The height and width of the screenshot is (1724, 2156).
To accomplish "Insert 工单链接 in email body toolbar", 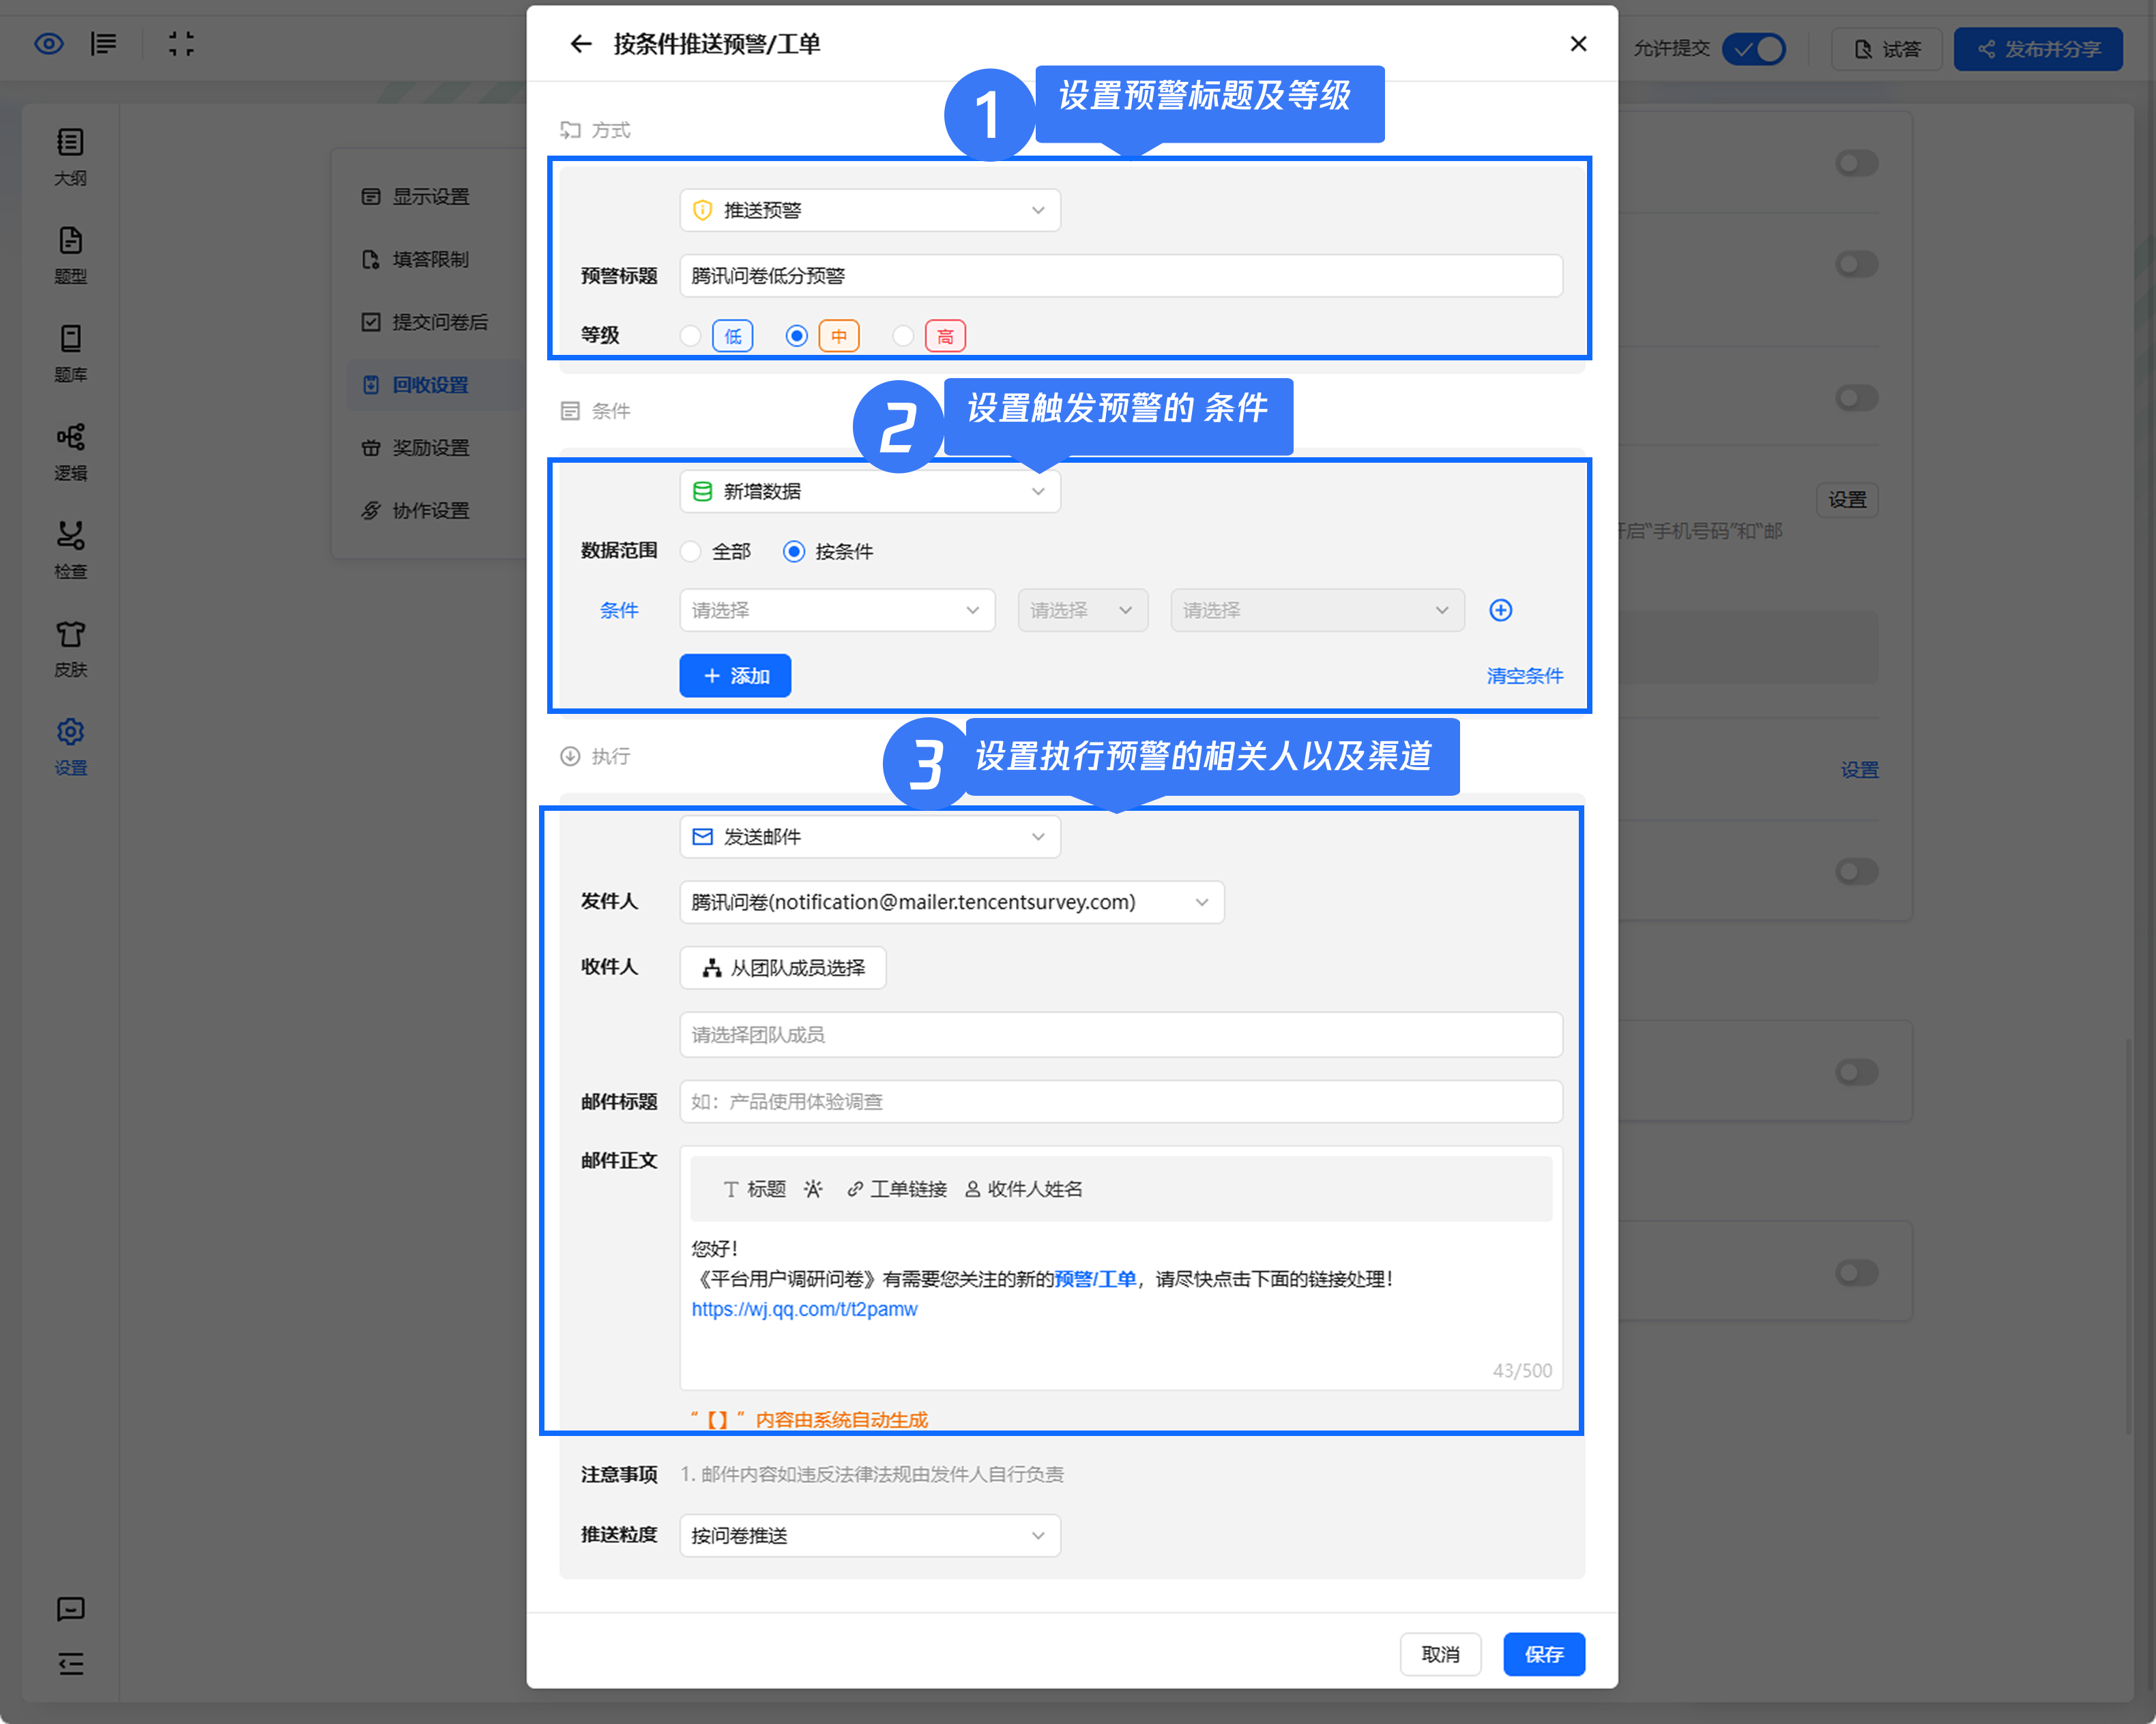I will point(897,1189).
